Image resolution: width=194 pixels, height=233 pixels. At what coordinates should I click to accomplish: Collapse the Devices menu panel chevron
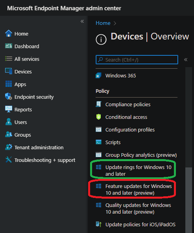pos(186,60)
